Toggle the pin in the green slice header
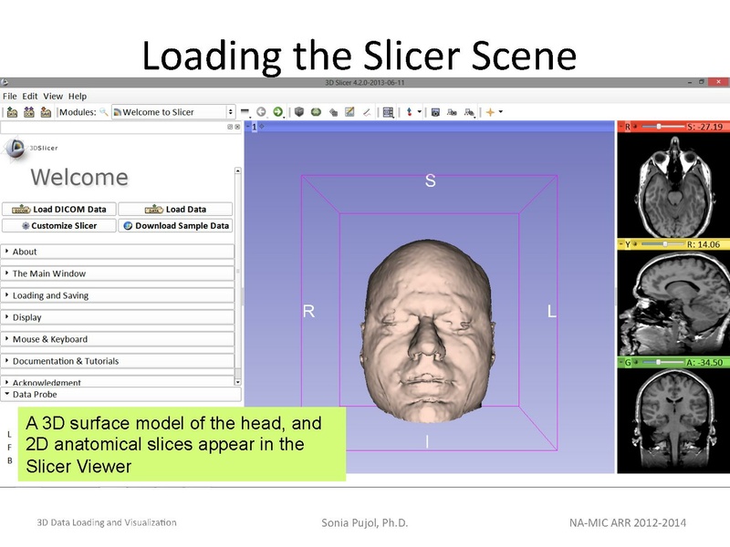The height and width of the screenshot is (547, 730). coord(620,362)
